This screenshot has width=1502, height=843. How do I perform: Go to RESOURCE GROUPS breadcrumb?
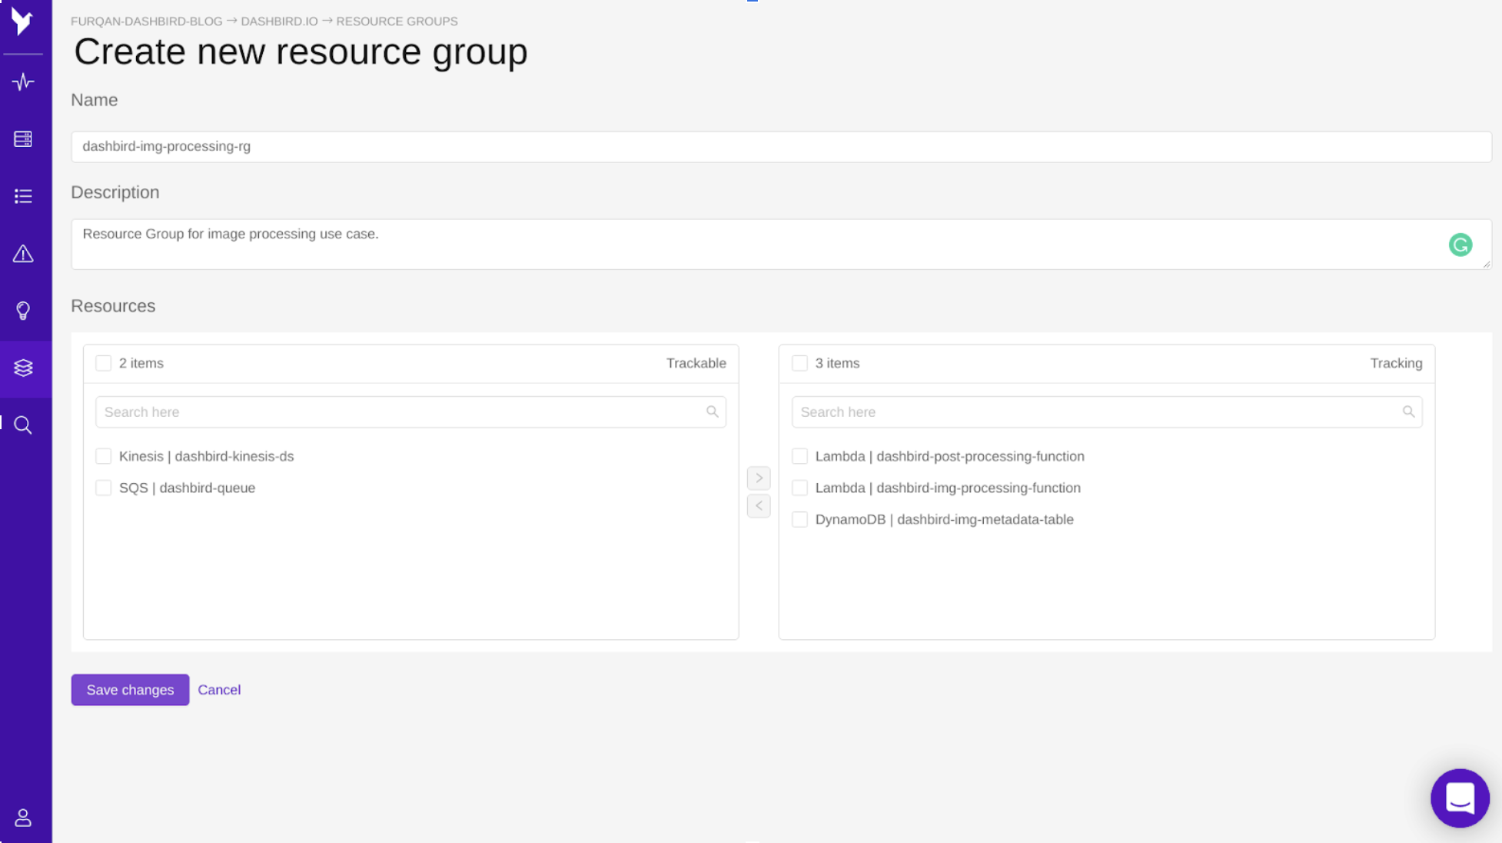(x=397, y=22)
